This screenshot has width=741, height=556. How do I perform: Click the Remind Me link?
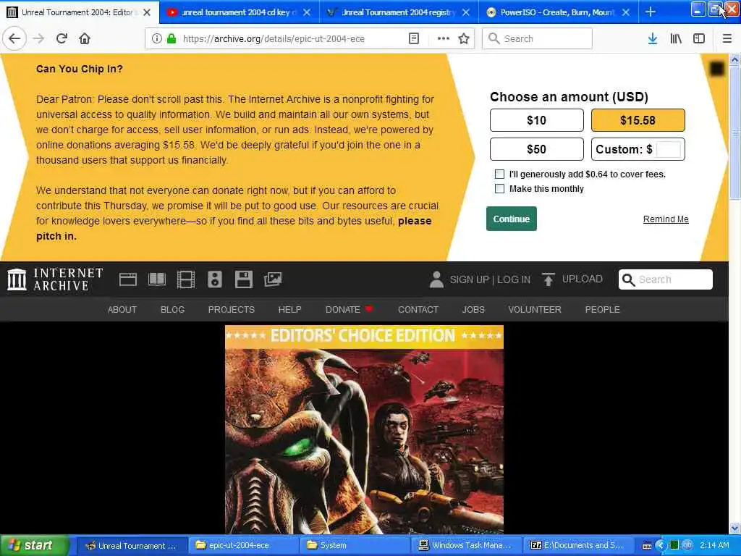click(666, 219)
